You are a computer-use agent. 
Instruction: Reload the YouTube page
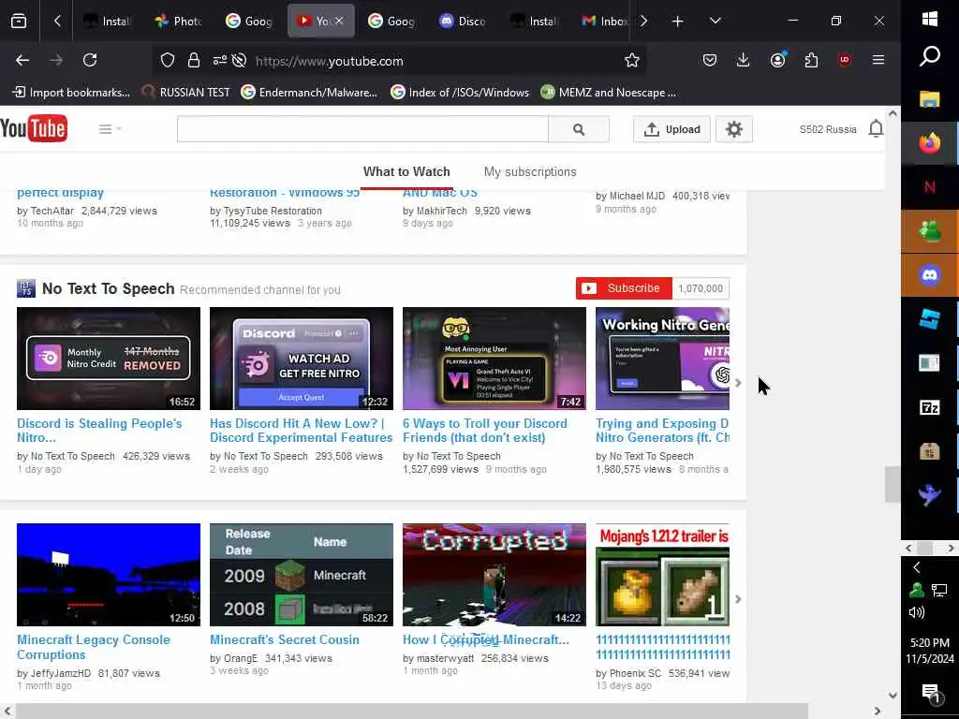pyautogui.click(x=90, y=60)
